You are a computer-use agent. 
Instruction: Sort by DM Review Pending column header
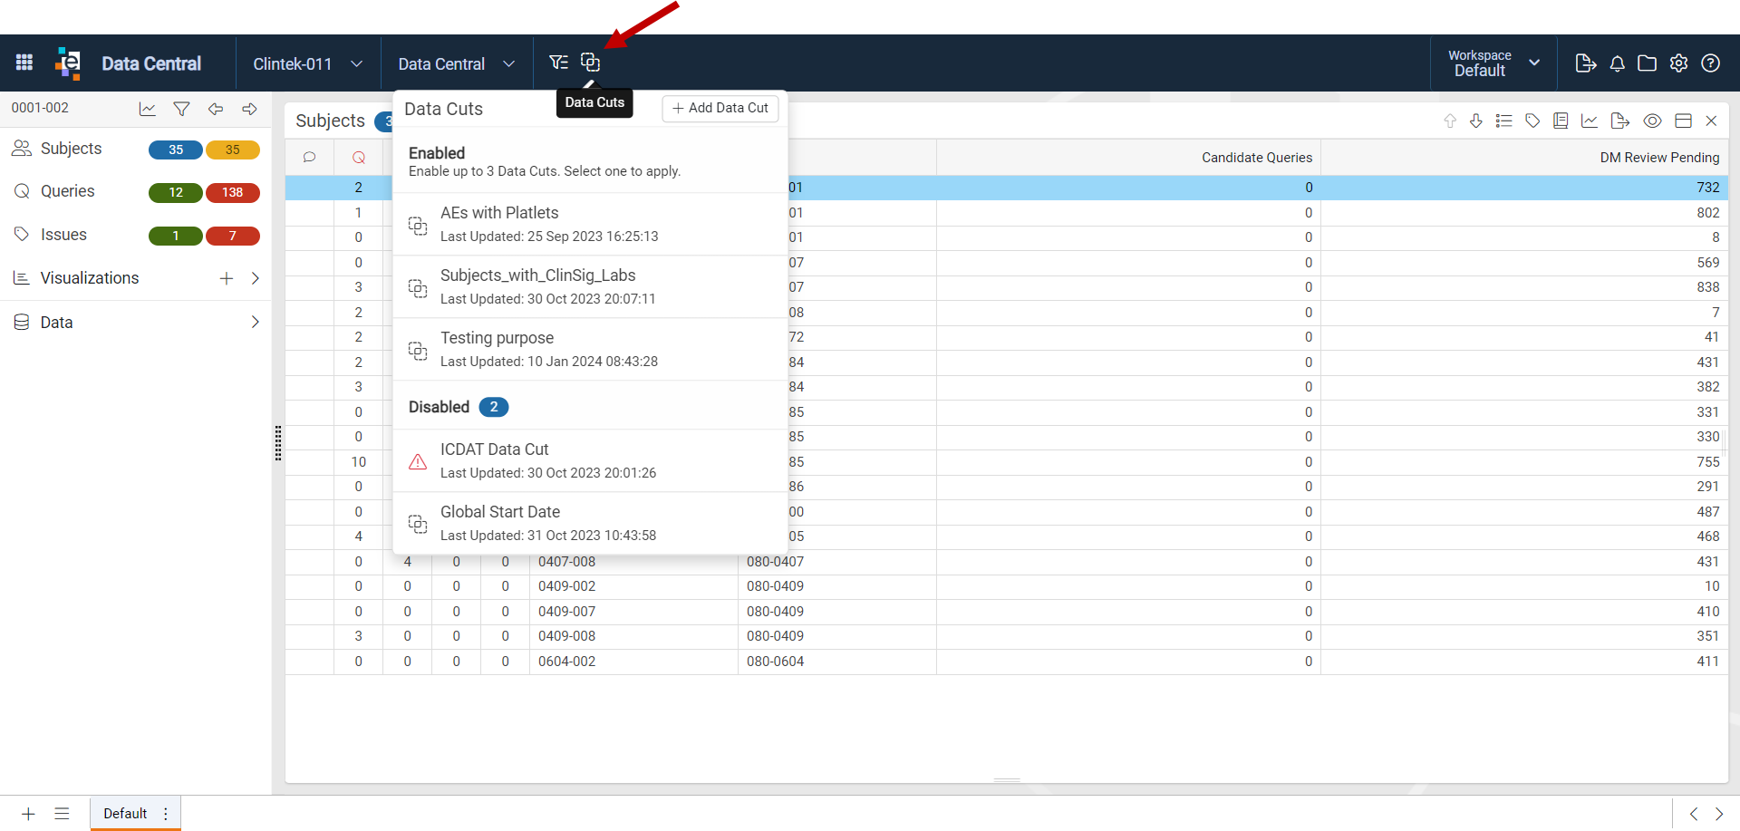pos(1524,158)
